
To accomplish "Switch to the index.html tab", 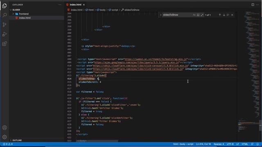I will 75,4.
